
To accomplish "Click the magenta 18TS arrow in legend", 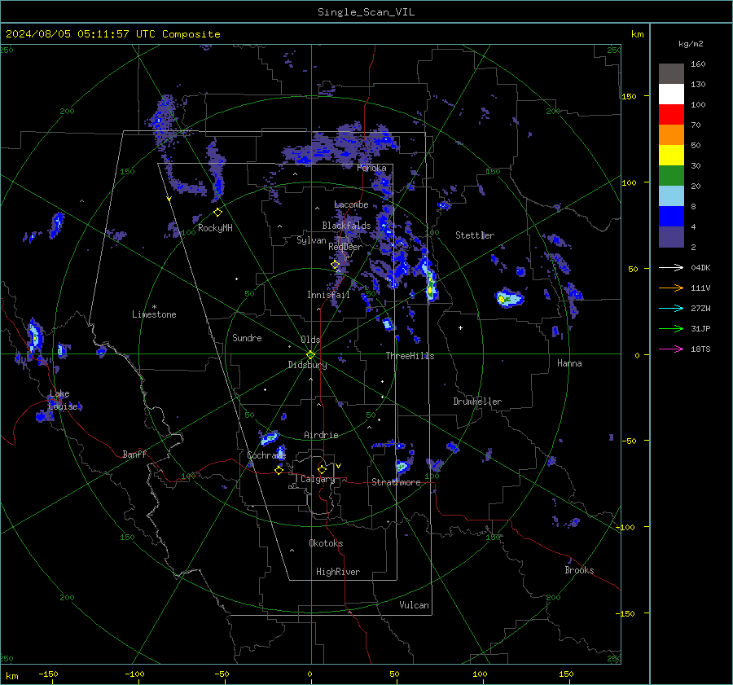I will pos(671,349).
